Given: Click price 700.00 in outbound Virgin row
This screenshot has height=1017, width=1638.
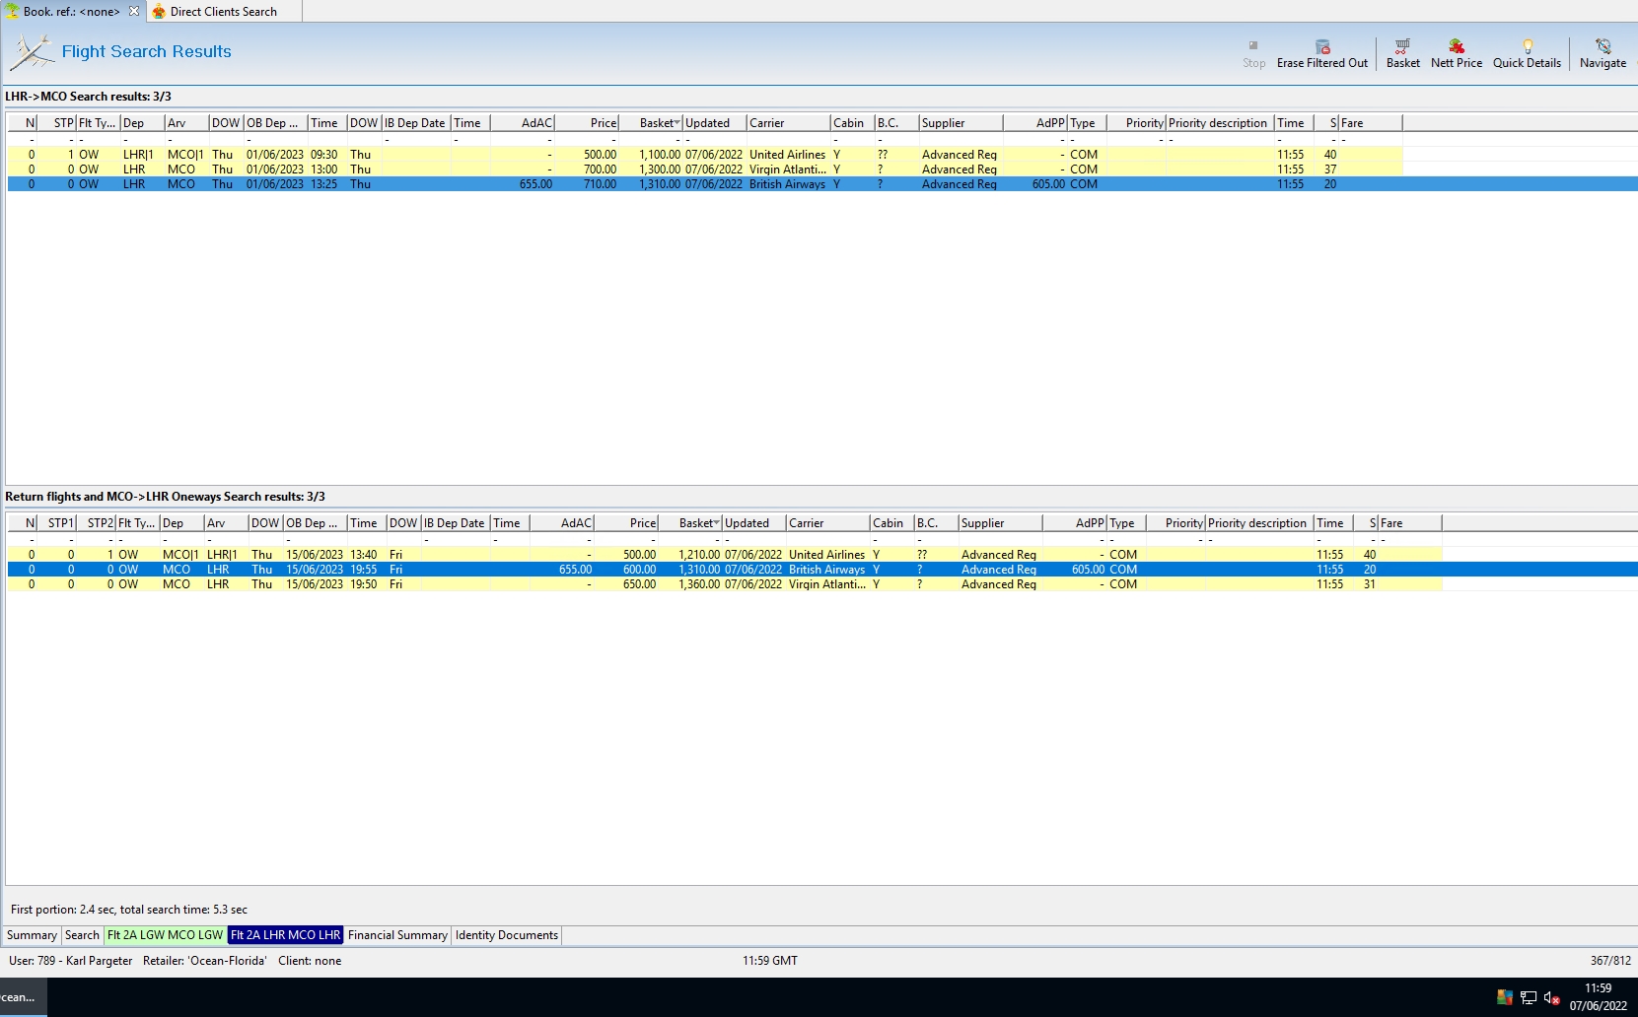Looking at the screenshot, I should [x=600, y=169].
